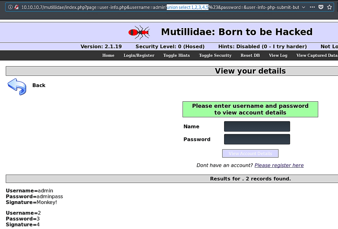The image size is (338, 229).
Task: Click the site information icon in address bar
Action: [x=10, y=7]
